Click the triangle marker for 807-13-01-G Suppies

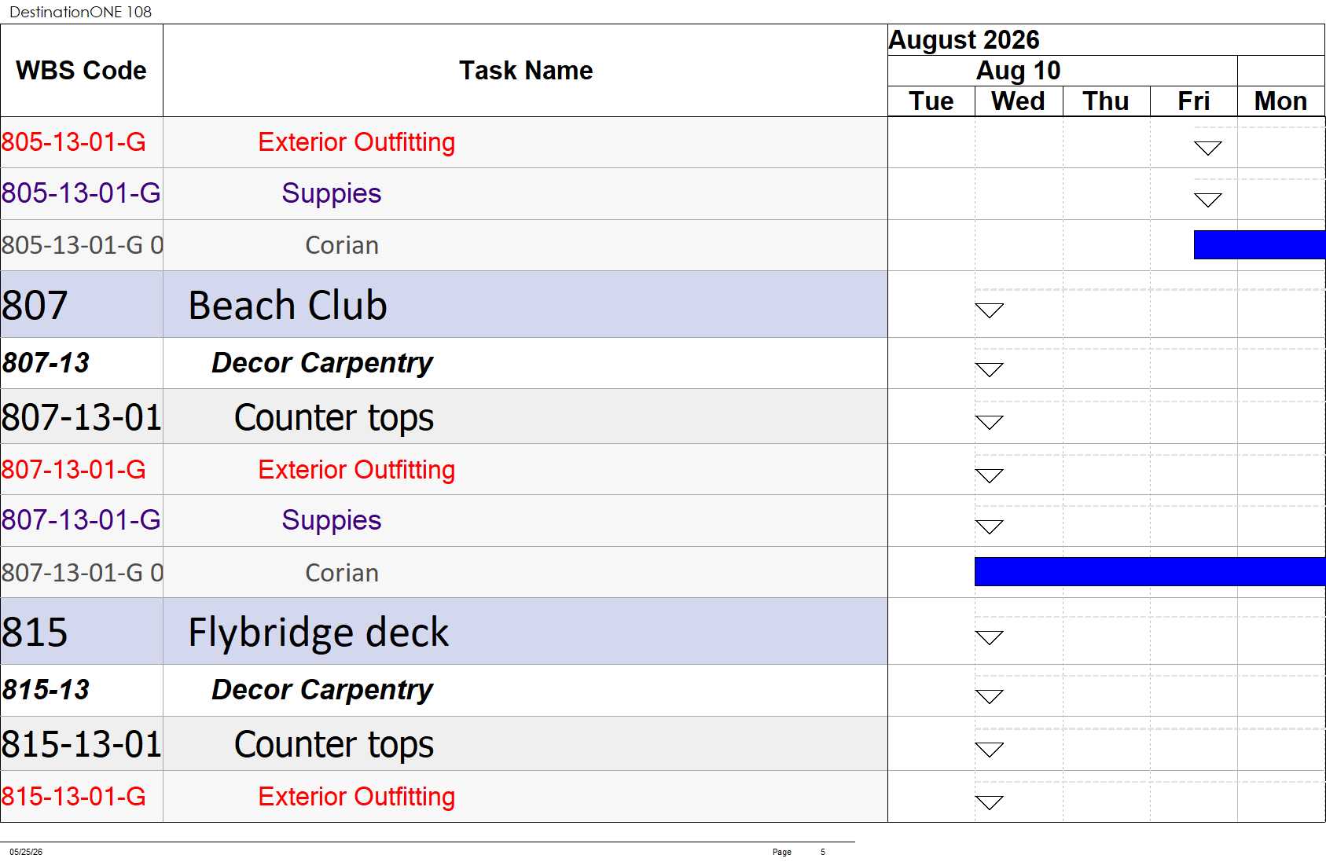click(x=989, y=526)
